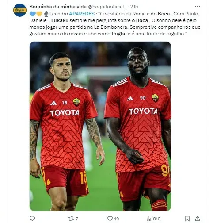
Task: Open the #PAREDES hashtag link
Action: (82, 14)
